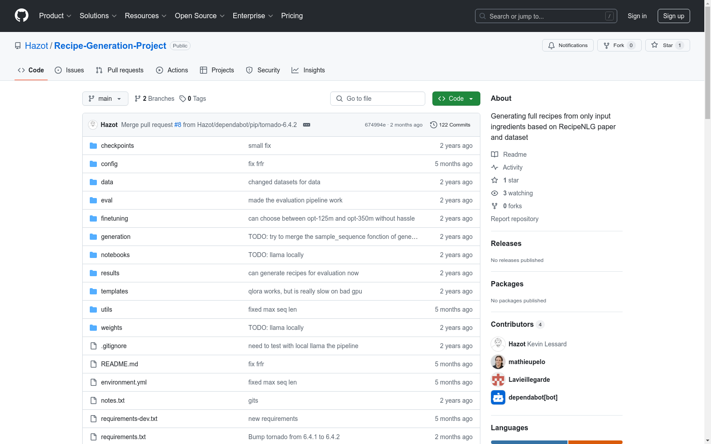Open the finetuning folder icon

click(x=93, y=218)
